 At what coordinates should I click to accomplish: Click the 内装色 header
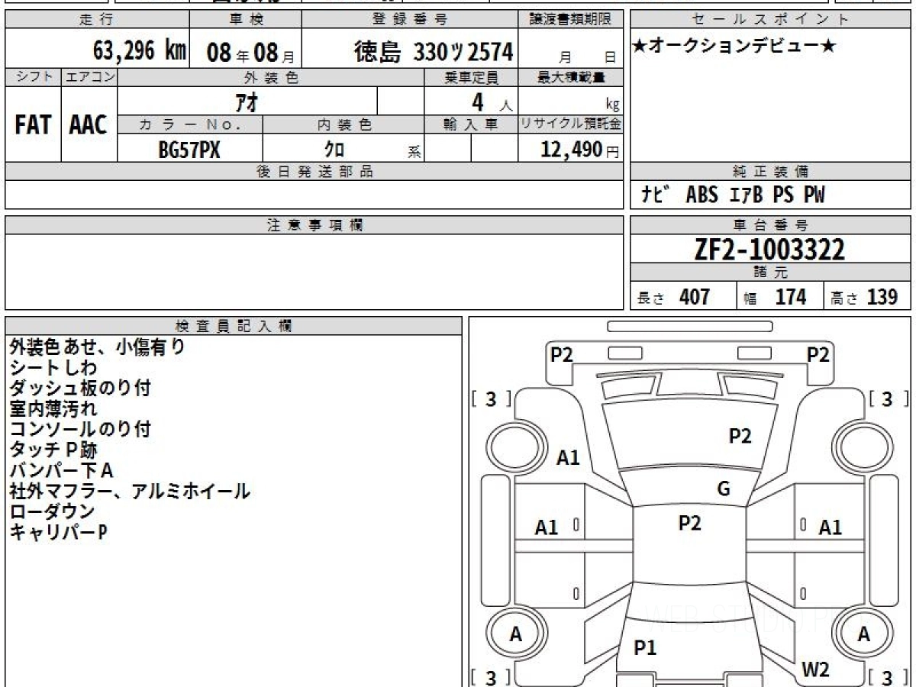pos(343,124)
